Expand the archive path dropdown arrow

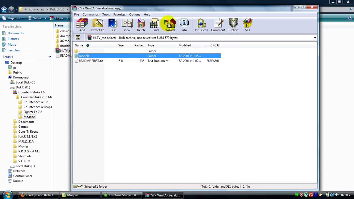(x=315, y=38)
